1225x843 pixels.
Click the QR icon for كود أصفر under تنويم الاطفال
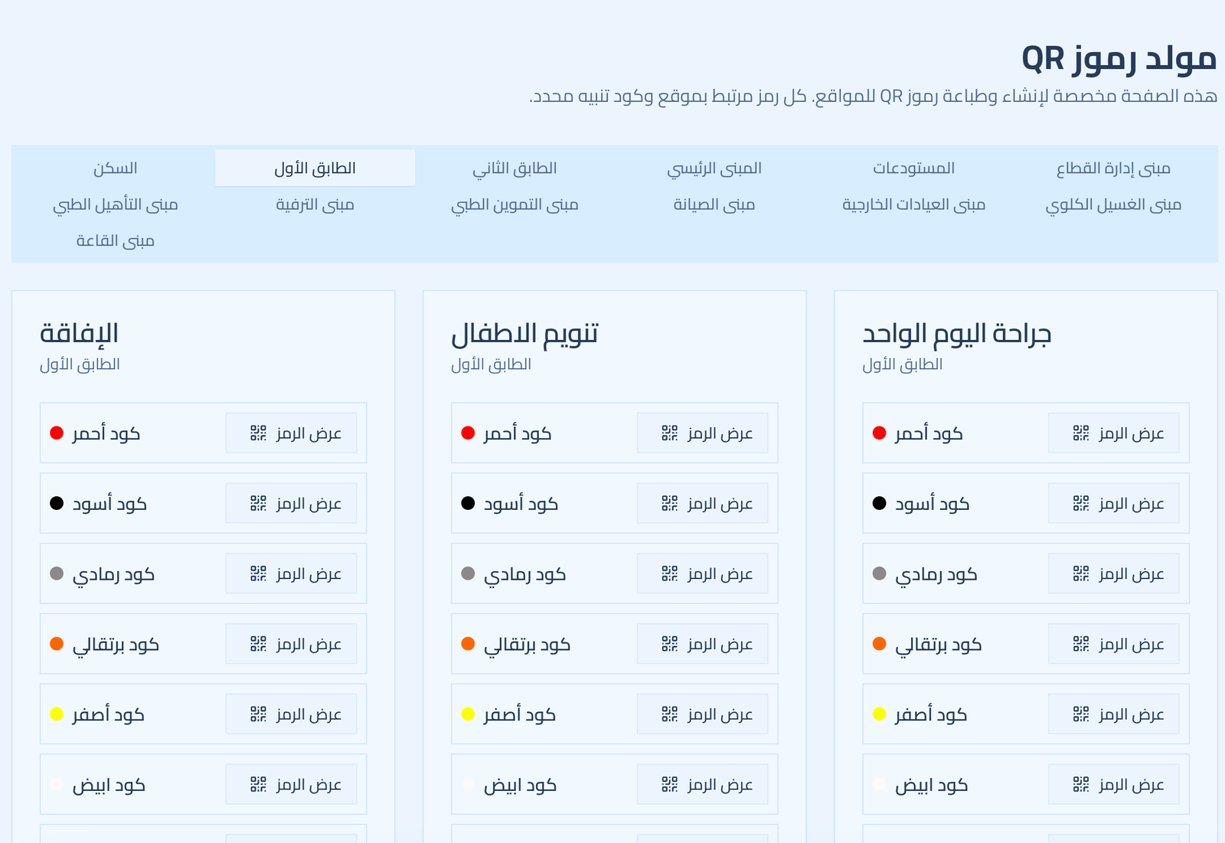[x=669, y=713]
